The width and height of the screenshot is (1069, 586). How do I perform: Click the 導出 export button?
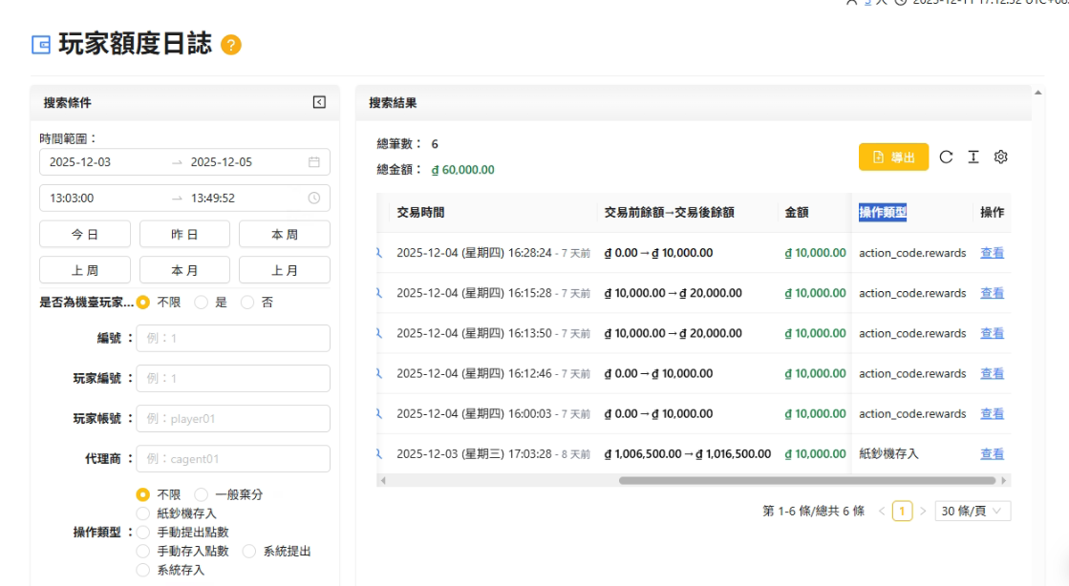pos(893,157)
